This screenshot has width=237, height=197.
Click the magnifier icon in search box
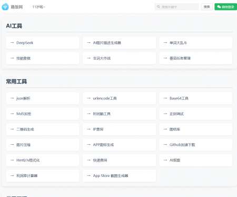(159, 7)
